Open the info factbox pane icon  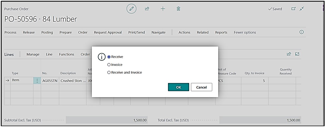click(301, 32)
